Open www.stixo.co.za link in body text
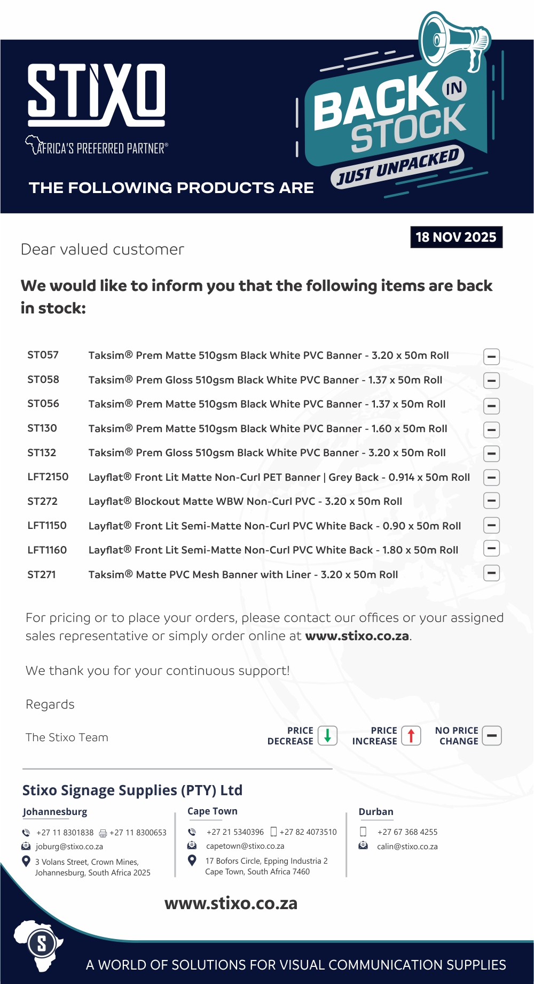Image resolution: width=534 pixels, height=984 pixels. (x=357, y=636)
